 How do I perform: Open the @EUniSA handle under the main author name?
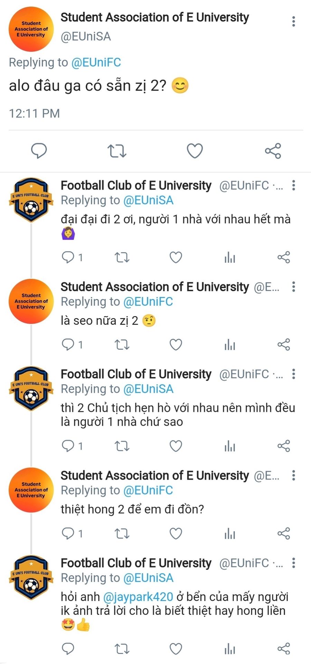[x=86, y=37]
